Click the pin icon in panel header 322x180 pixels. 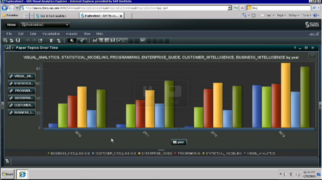click(295, 48)
